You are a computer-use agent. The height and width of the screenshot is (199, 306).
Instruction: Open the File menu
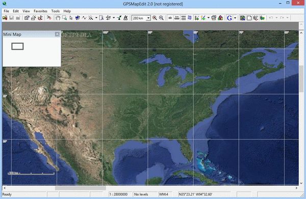[x=6, y=11]
